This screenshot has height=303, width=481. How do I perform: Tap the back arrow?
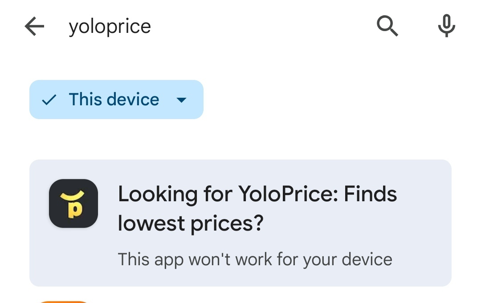point(34,27)
